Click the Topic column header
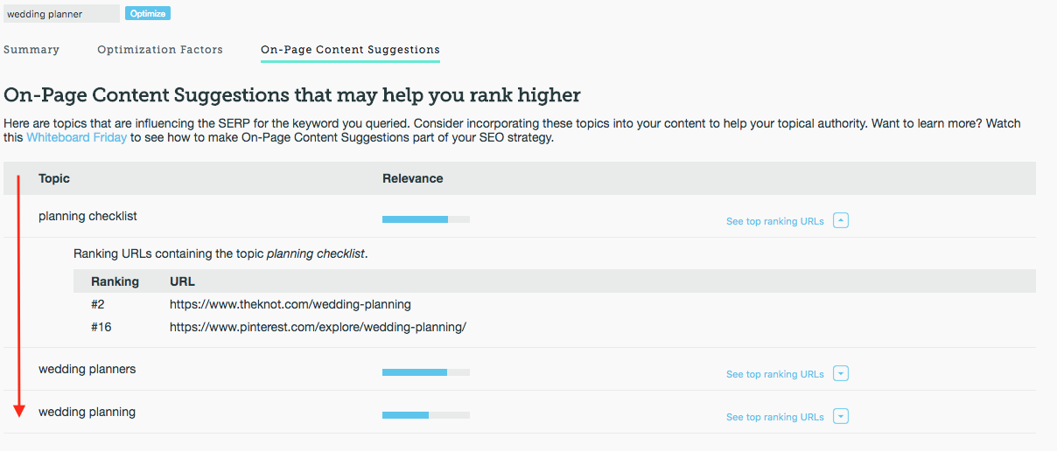This screenshot has height=451, width=1057. point(54,178)
